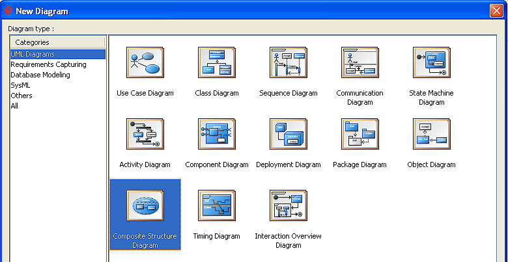Select the Use Case Diagram icon
This screenshot has height=262, width=508.
pyautogui.click(x=145, y=62)
